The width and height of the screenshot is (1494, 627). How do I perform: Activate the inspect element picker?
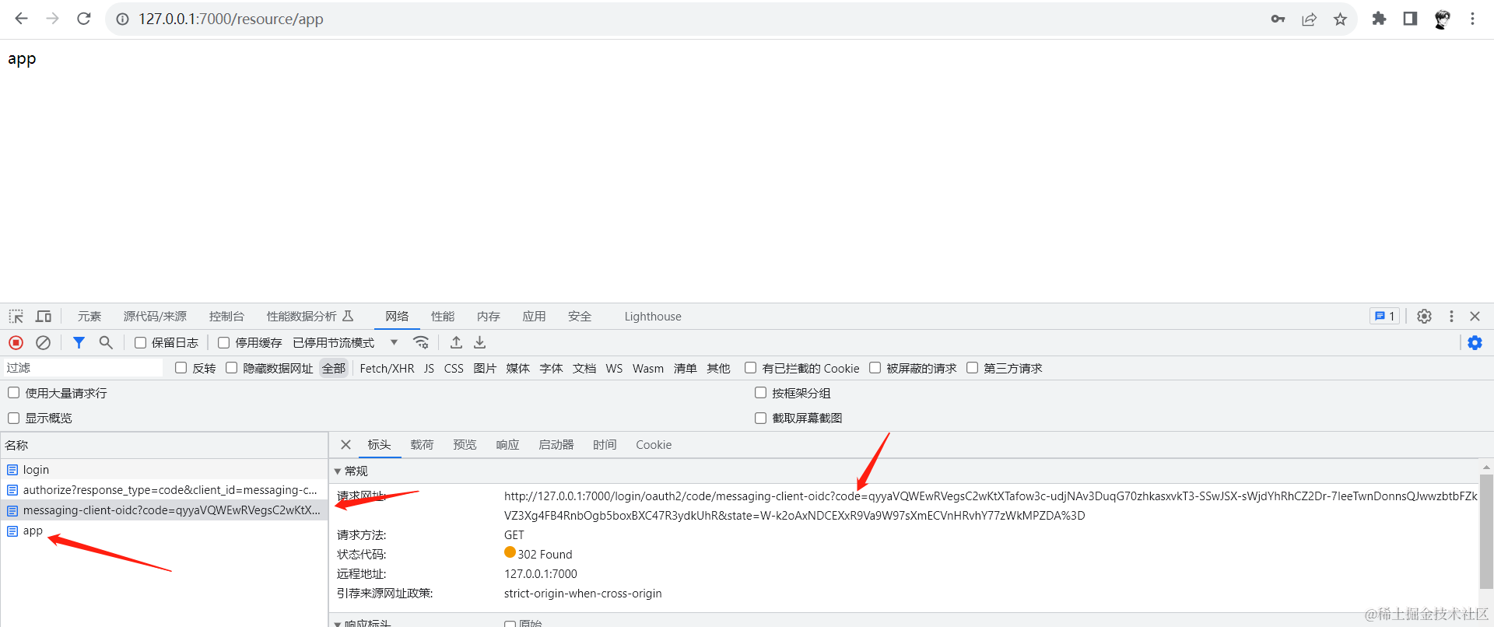pos(16,316)
